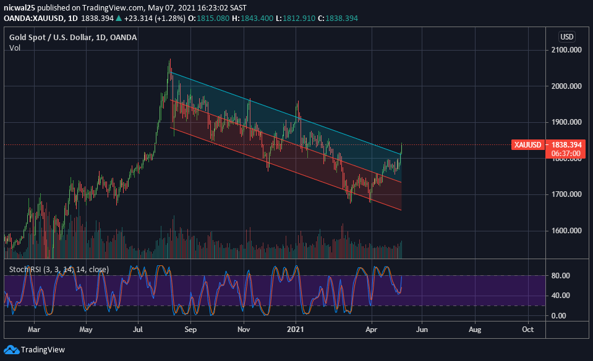The width and height of the screenshot is (593, 361).
Task: Click the Jul label on time axis
Action: 138,330
